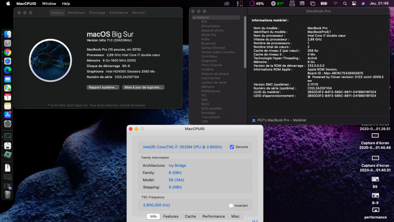Open System Preferences in the Dock
Image resolution: width=394 pixels, height=222 pixels.
tap(7, 124)
